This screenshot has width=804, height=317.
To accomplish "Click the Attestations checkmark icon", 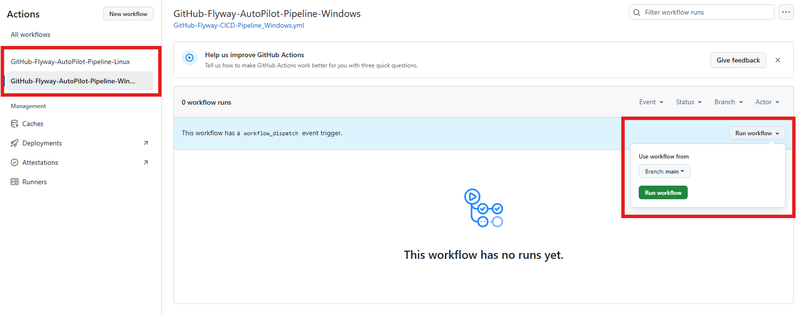I will point(15,162).
